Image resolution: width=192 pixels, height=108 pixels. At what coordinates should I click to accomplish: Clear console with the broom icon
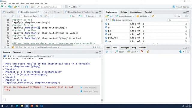coord(100,56)
